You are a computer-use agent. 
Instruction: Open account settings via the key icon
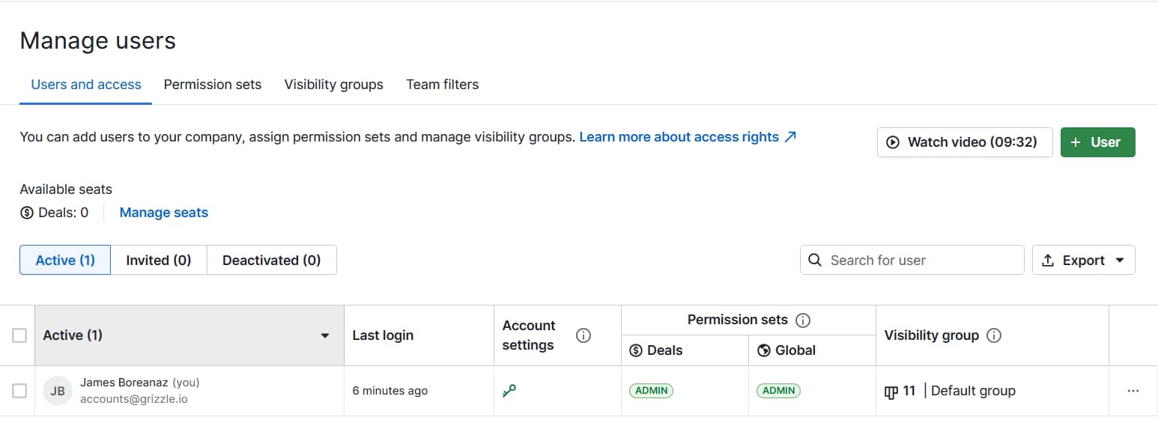coord(510,390)
